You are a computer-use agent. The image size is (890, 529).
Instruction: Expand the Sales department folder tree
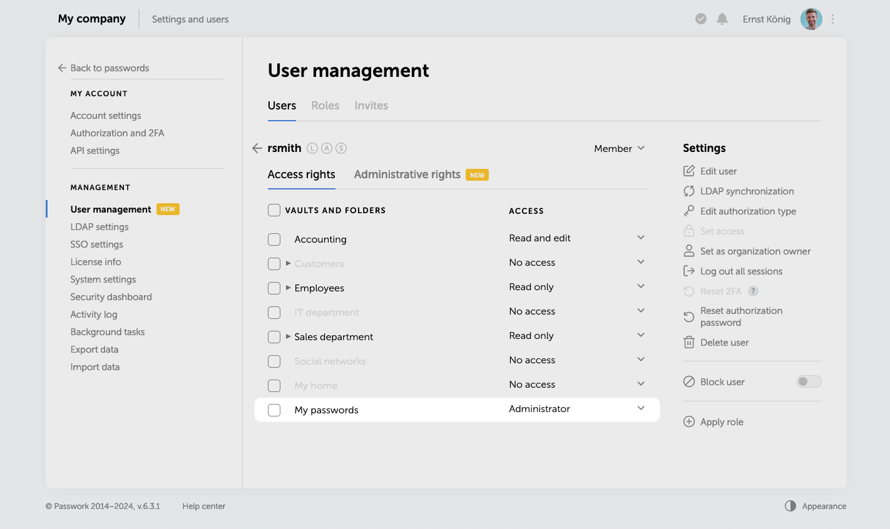click(x=288, y=336)
